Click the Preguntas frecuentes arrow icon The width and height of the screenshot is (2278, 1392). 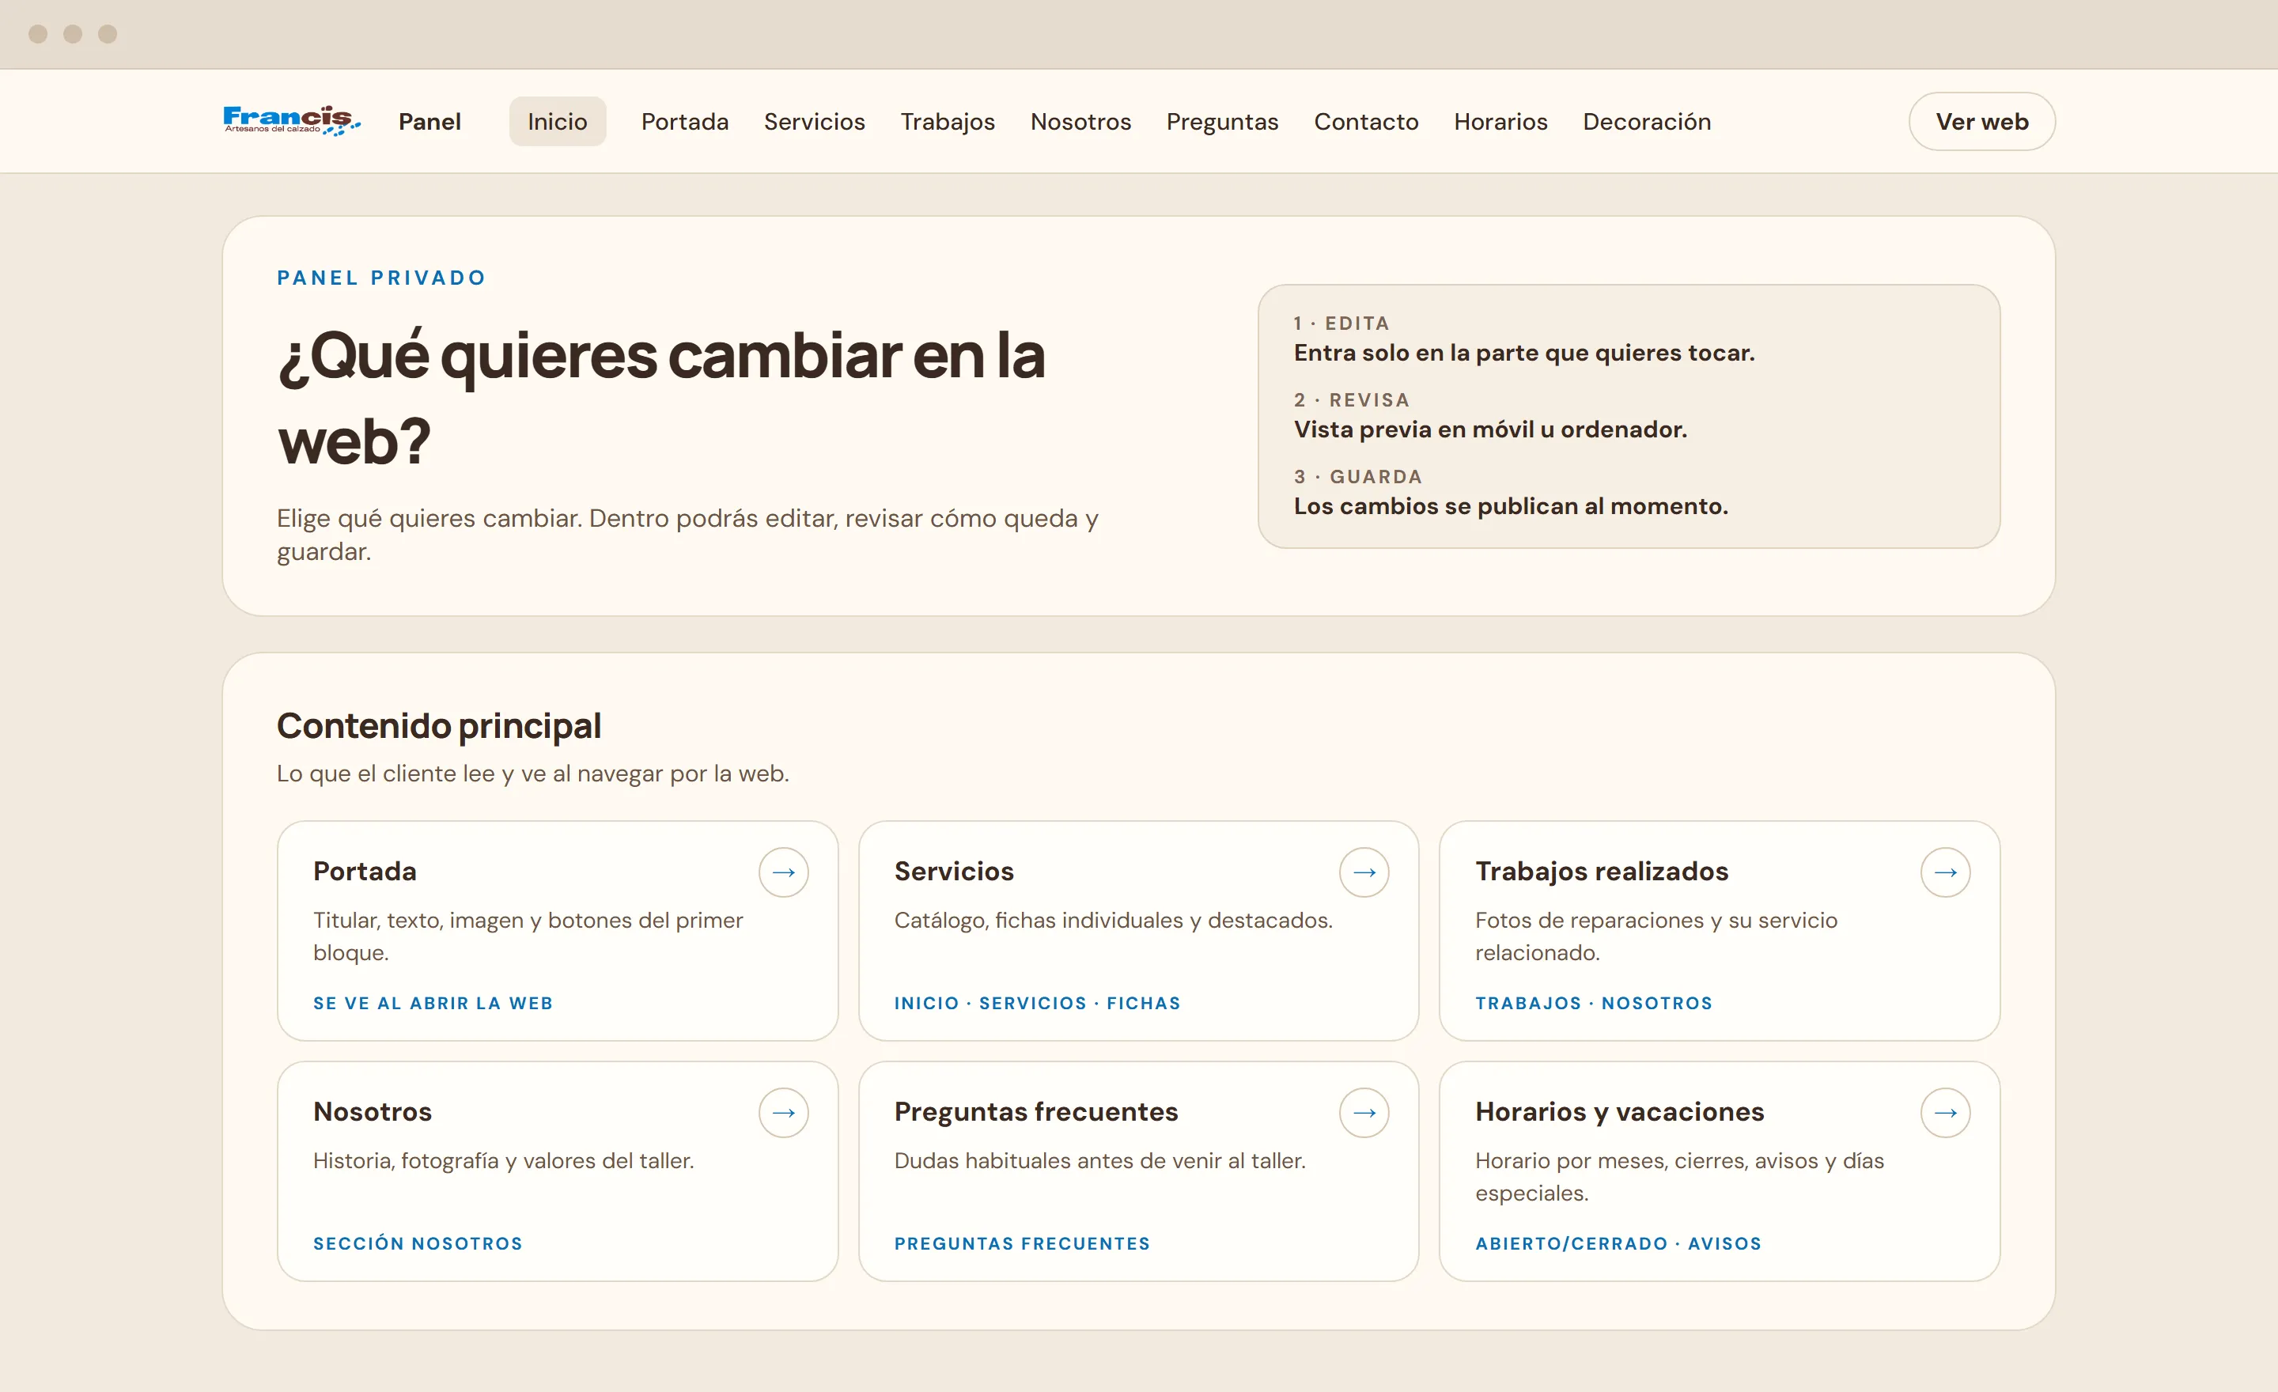1364,1112
